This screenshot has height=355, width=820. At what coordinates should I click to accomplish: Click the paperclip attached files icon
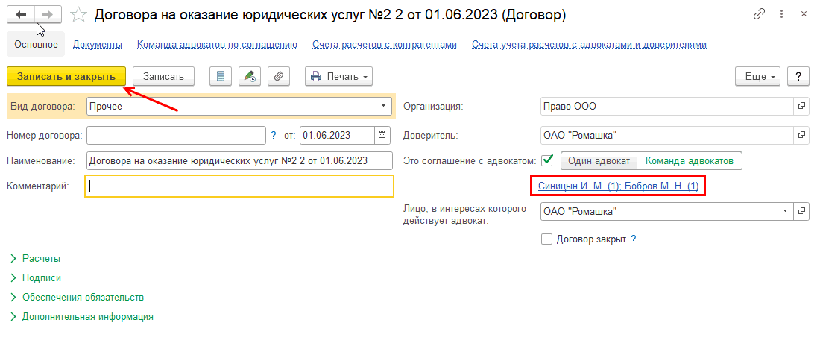[279, 76]
